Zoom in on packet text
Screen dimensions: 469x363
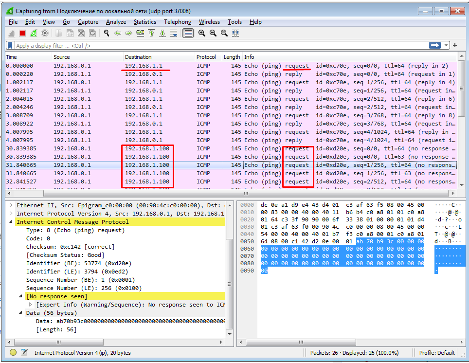202,33
